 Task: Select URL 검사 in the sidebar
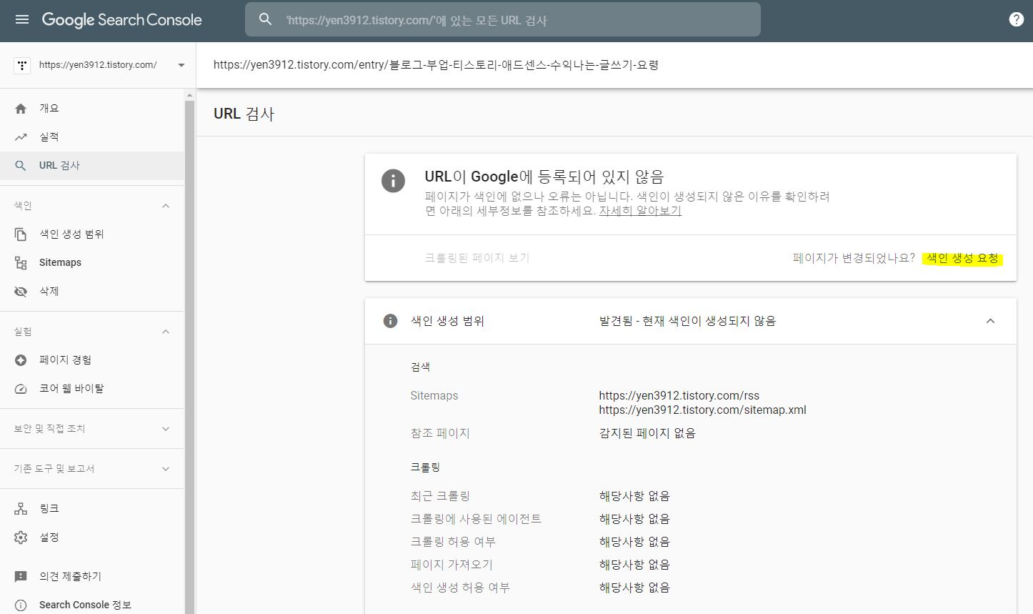[91, 166]
